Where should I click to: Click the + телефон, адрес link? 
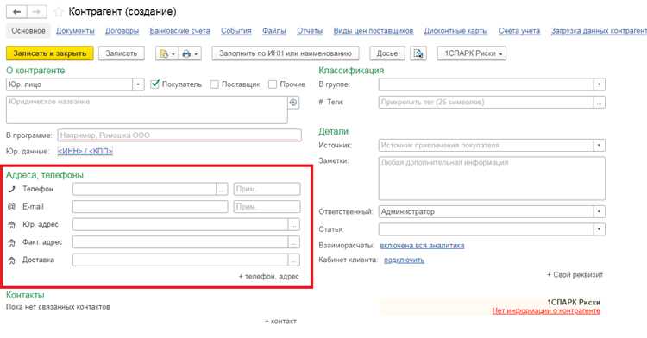tap(268, 277)
